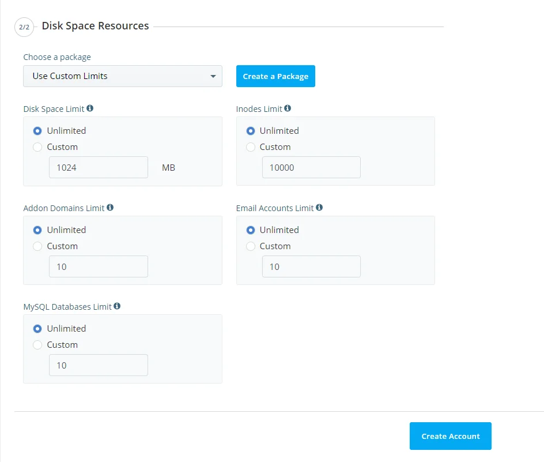Choose Unlimited for Addon Domains Limit
The height and width of the screenshot is (462, 544).
37,230
